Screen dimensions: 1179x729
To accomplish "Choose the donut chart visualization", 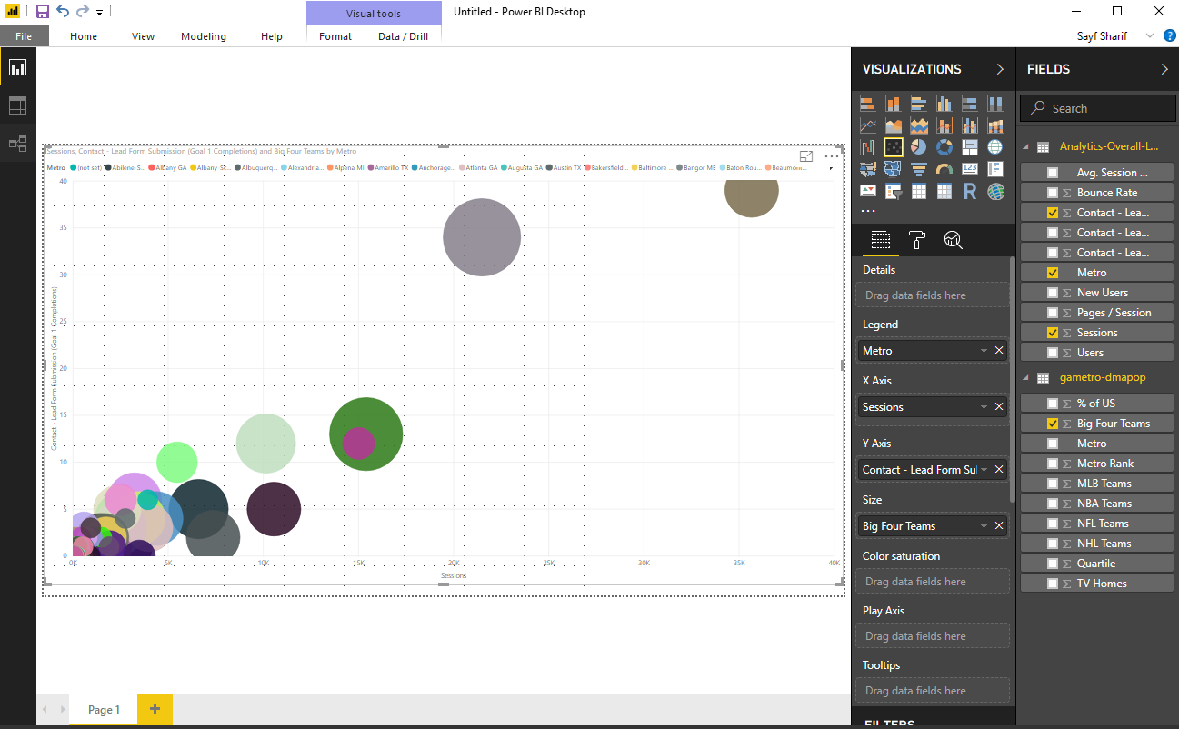I will click(944, 147).
